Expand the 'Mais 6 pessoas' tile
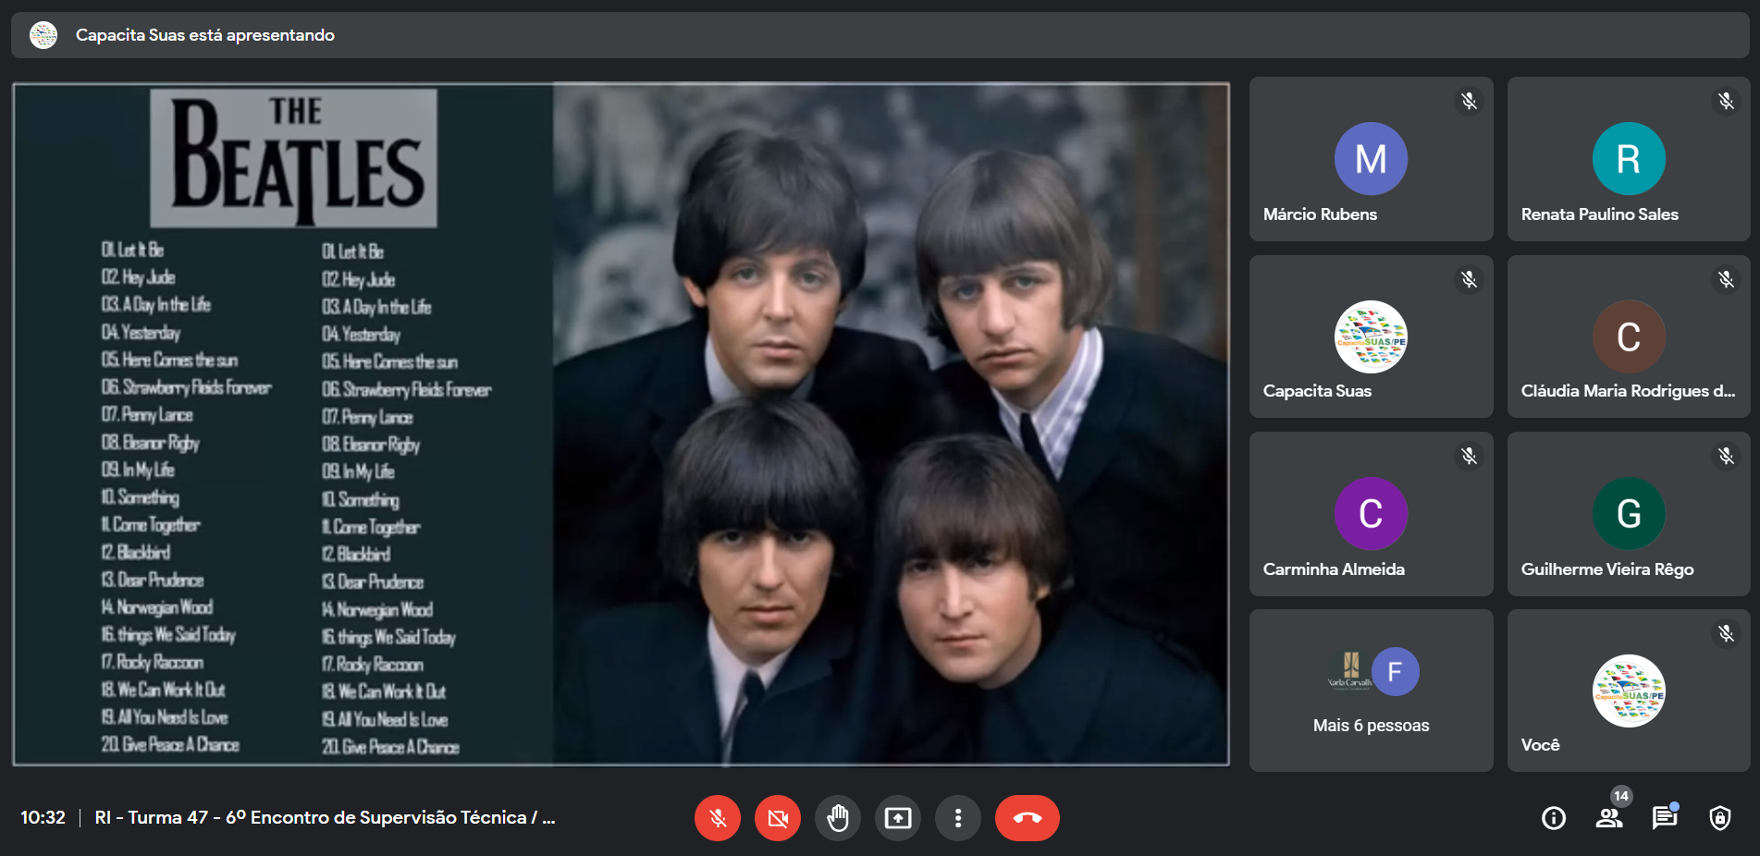1760x856 pixels. [1371, 691]
